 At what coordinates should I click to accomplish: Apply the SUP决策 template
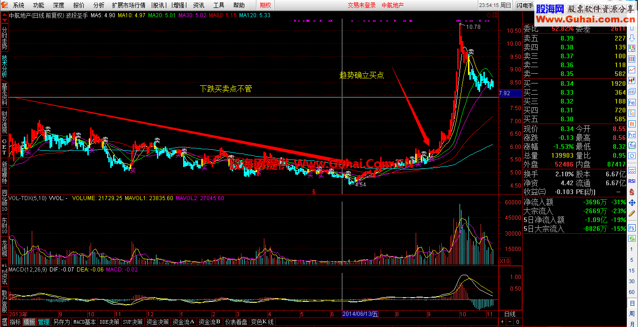coord(133,322)
